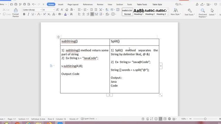This screenshot has height=124, width=221.
Task: Toggle underline formatting
Action: [33, 14]
